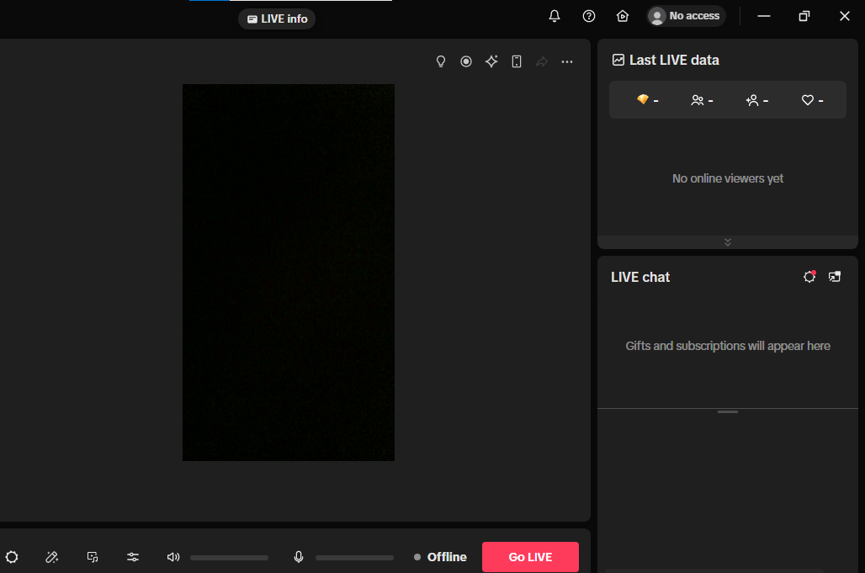Click the pop-out icon next to LIVE chat

click(834, 276)
